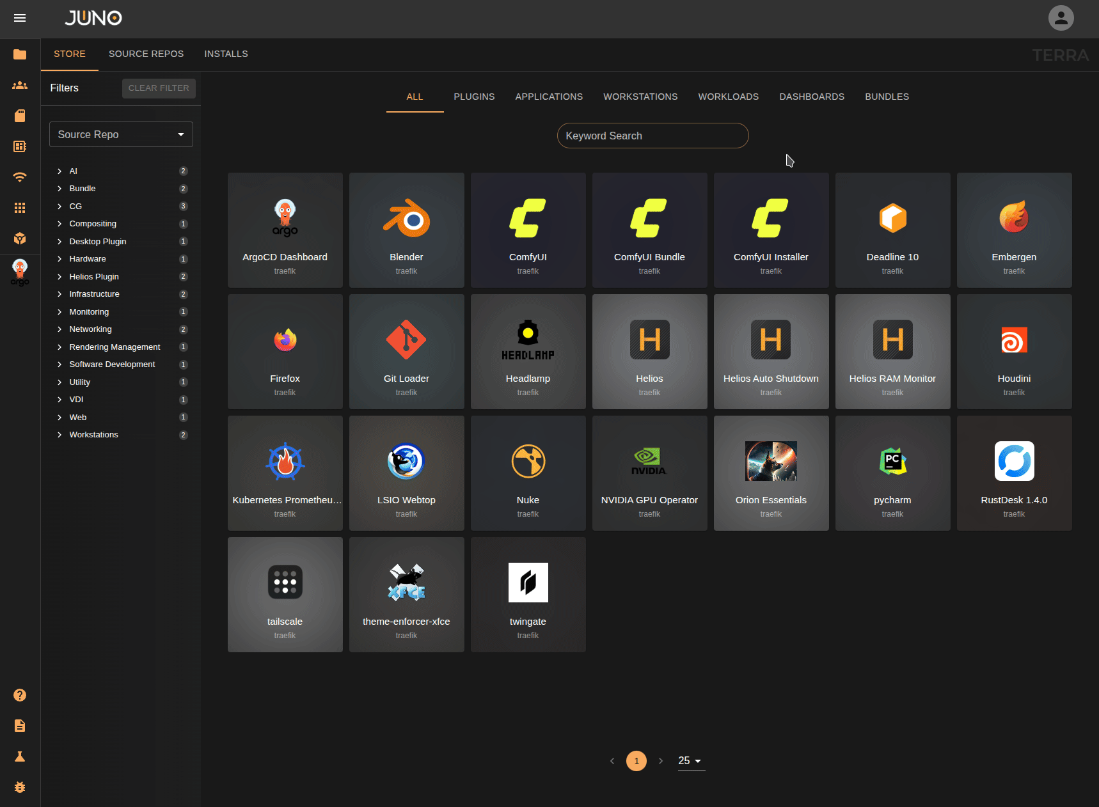The image size is (1099, 807).
Task: Open the users group sidebar icon
Action: click(20, 85)
